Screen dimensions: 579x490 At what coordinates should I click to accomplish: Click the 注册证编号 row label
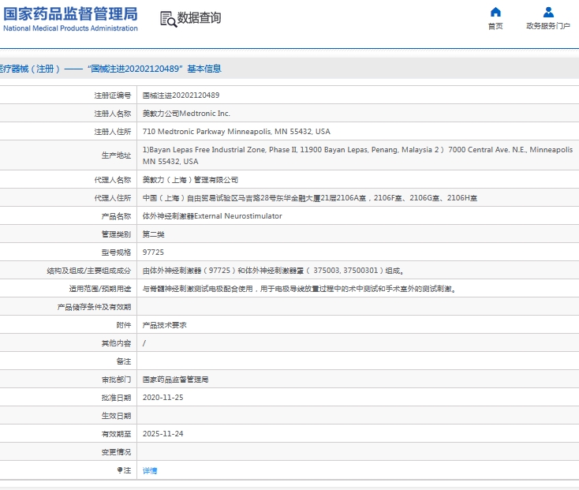[x=113, y=95]
